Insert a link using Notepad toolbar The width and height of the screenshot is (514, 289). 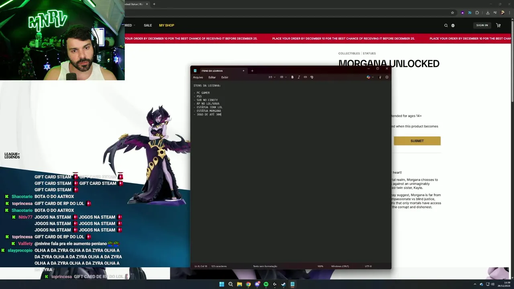coord(305,77)
